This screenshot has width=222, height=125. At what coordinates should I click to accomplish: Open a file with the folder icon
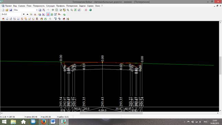click(7, 10)
